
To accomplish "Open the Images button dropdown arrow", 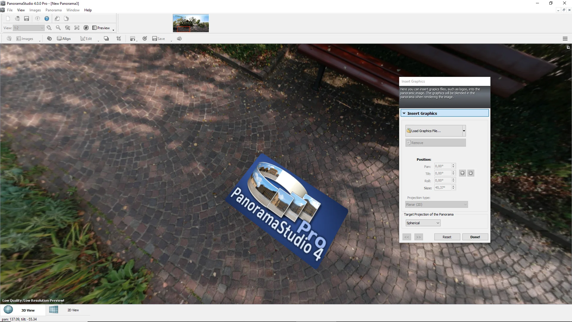I will (40, 41).
